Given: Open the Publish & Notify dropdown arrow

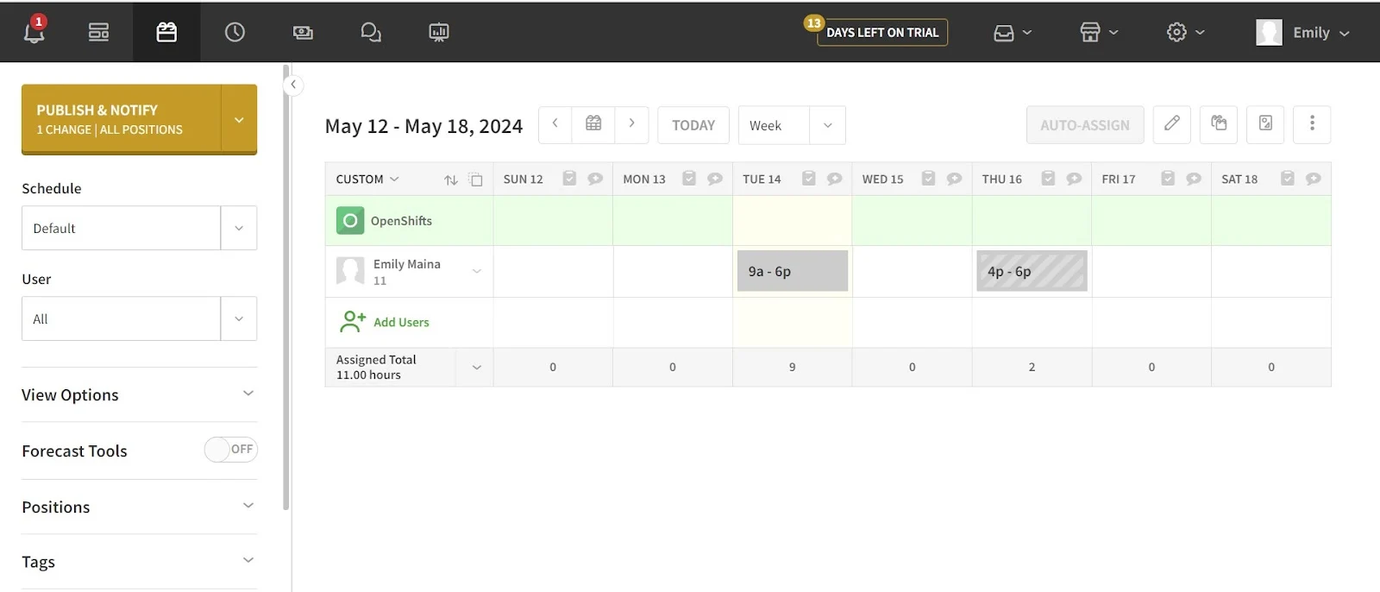Looking at the screenshot, I should (x=239, y=119).
